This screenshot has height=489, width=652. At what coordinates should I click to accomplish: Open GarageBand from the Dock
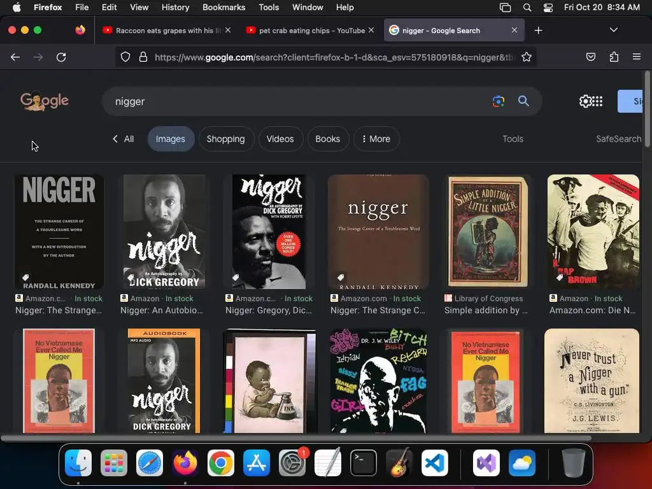pyautogui.click(x=399, y=462)
